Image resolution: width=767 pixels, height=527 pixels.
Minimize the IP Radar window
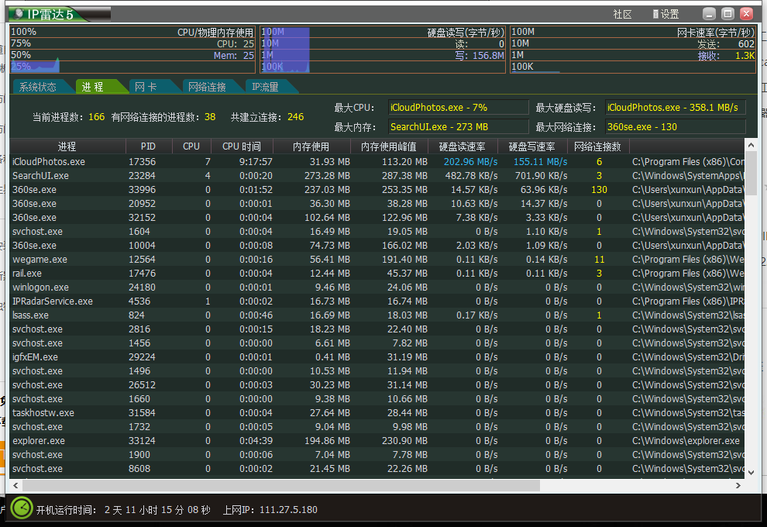tap(710, 14)
